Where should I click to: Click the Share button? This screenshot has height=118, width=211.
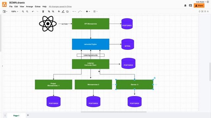pos(199,6)
